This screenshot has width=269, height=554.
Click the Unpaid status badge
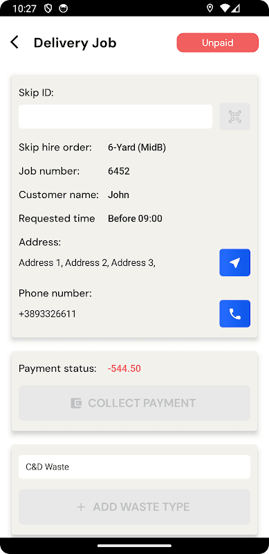(217, 42)
